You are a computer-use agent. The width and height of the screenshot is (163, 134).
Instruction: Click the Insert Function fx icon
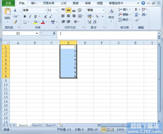pyautogui.click(x=54, y=33)
